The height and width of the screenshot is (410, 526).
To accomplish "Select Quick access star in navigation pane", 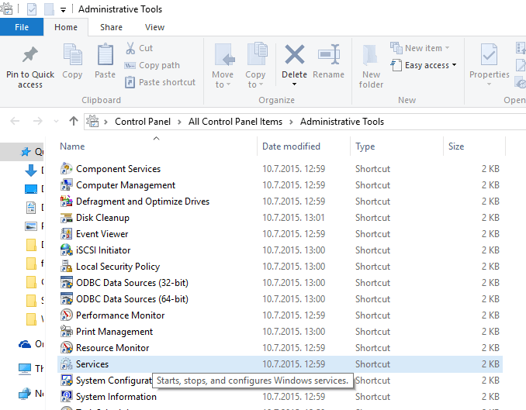I will [x=26, y=152].
